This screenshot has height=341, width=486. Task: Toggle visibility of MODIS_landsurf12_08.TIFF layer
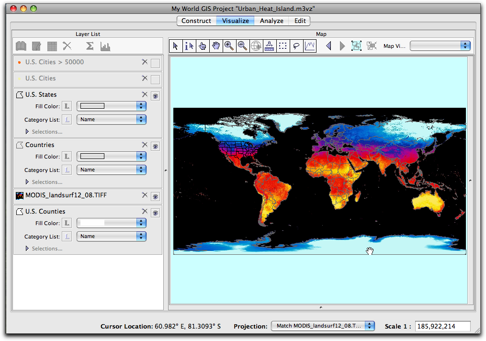click(x=155, y=196)
